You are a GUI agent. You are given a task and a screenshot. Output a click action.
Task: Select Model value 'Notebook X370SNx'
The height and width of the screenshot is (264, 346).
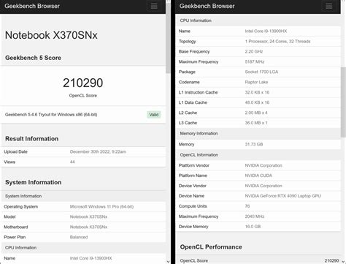pyautogui.click(x=88, y=216)
